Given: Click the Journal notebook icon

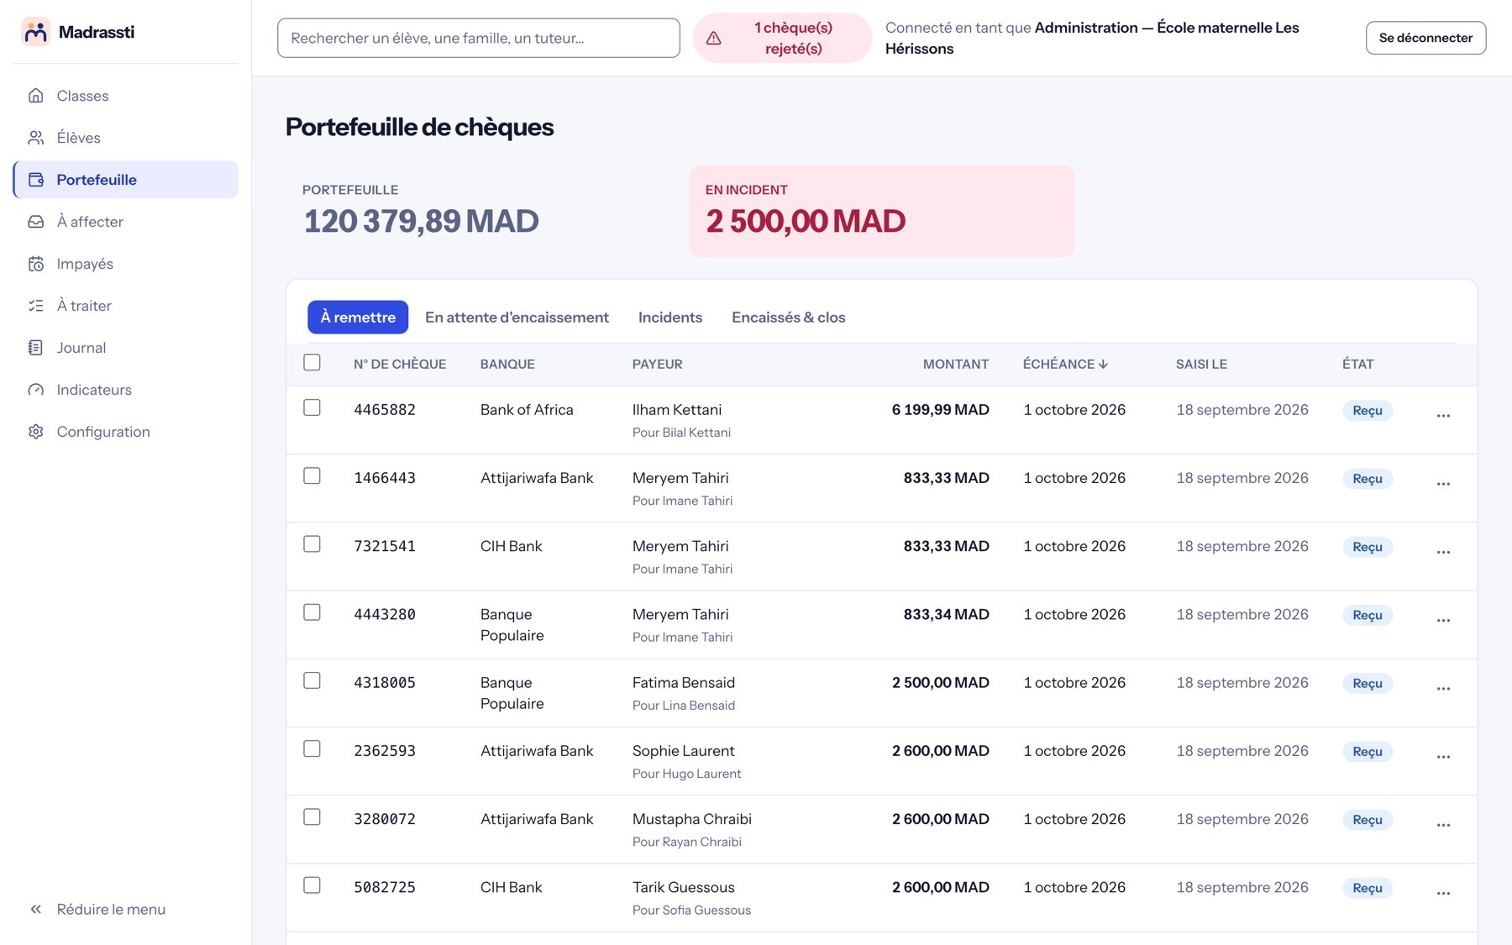Looking at the screenshot, I should (35, 348).
